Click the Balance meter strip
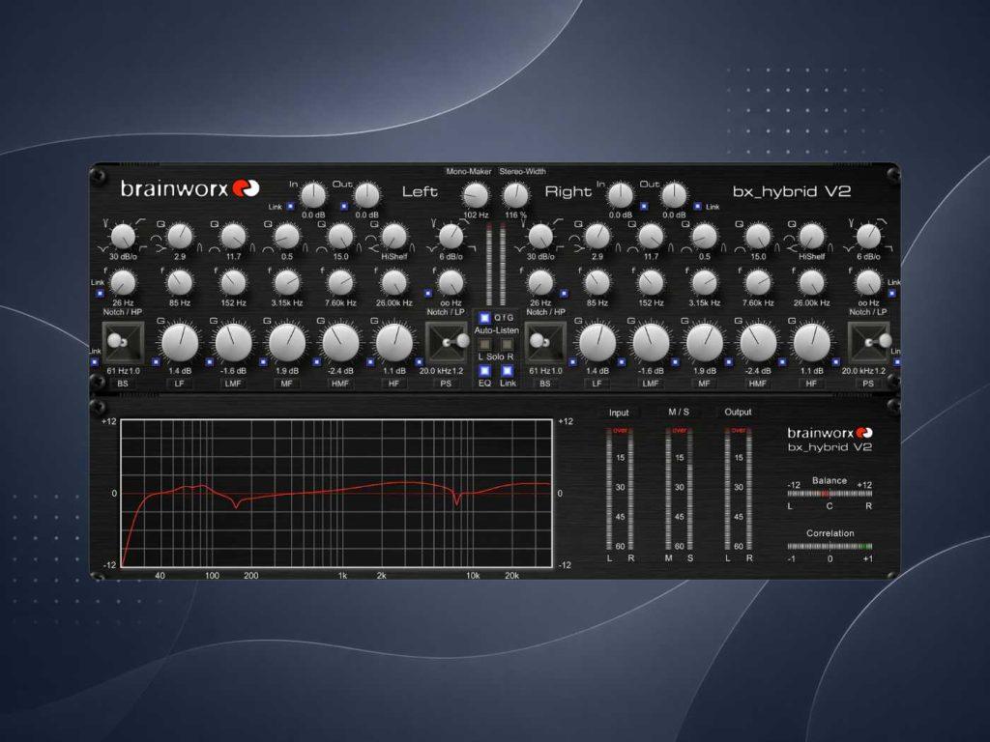This screenshot has width=990, height=742. point(830,494)
